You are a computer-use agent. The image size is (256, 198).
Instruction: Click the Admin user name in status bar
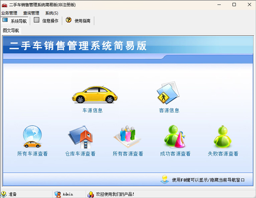tap(68, 194)
